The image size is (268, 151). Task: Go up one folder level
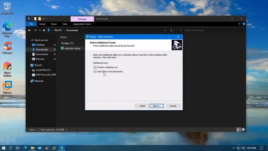[x=44, y=30]
